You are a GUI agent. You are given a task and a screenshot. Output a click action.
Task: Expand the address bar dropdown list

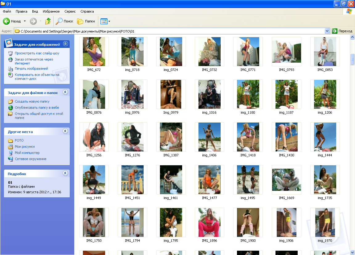[327, 31]
